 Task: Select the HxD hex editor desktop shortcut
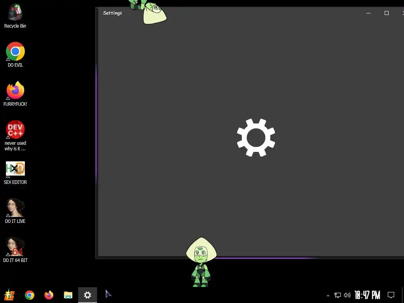[x=15, y=173]
